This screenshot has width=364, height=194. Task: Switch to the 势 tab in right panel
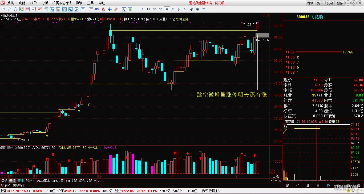[328, 185]
